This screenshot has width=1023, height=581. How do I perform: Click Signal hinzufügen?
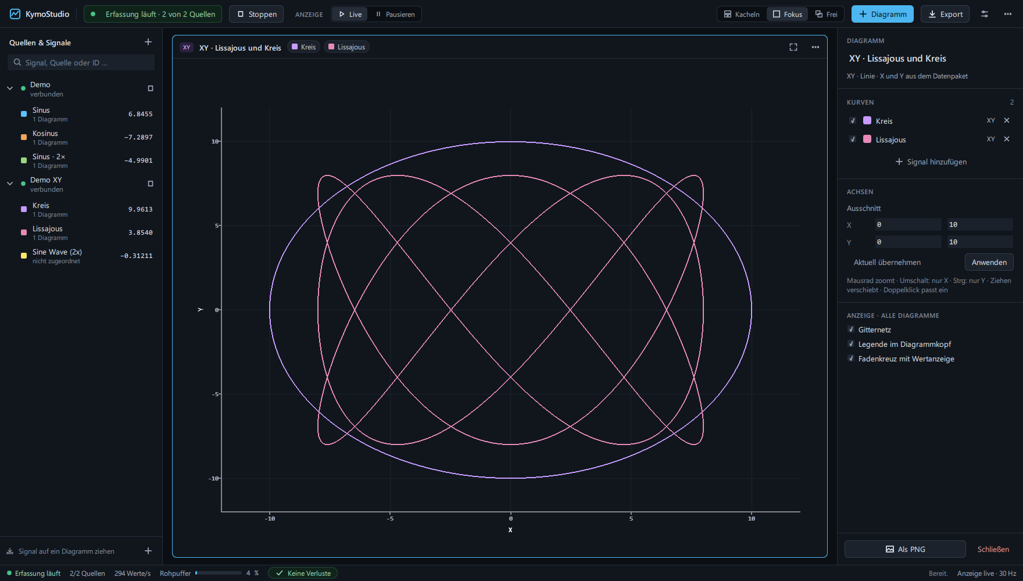point(931,162)
